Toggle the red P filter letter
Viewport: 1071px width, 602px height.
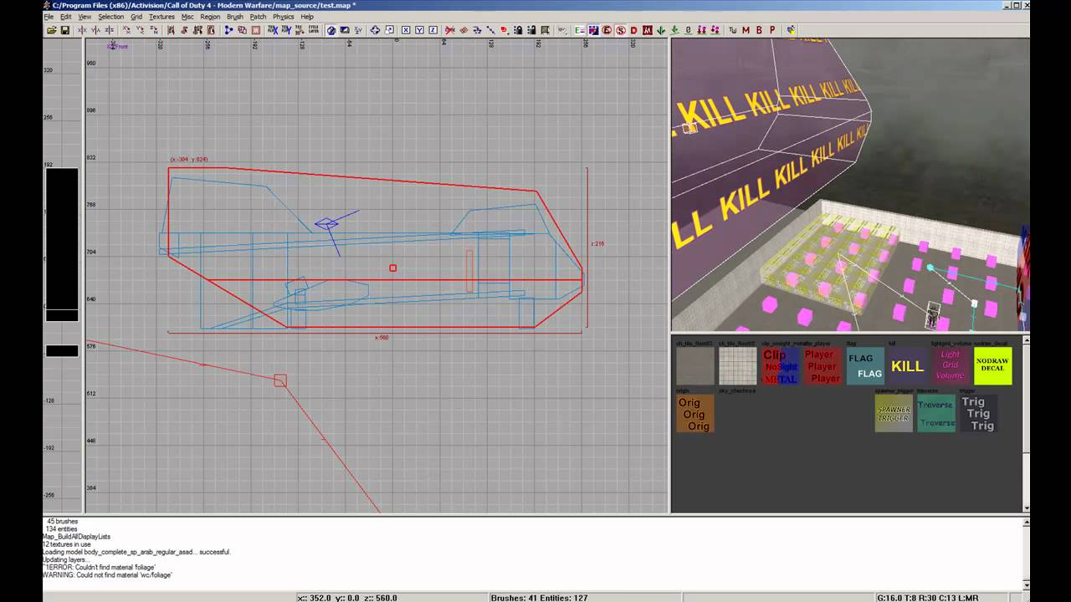(772, 30)
